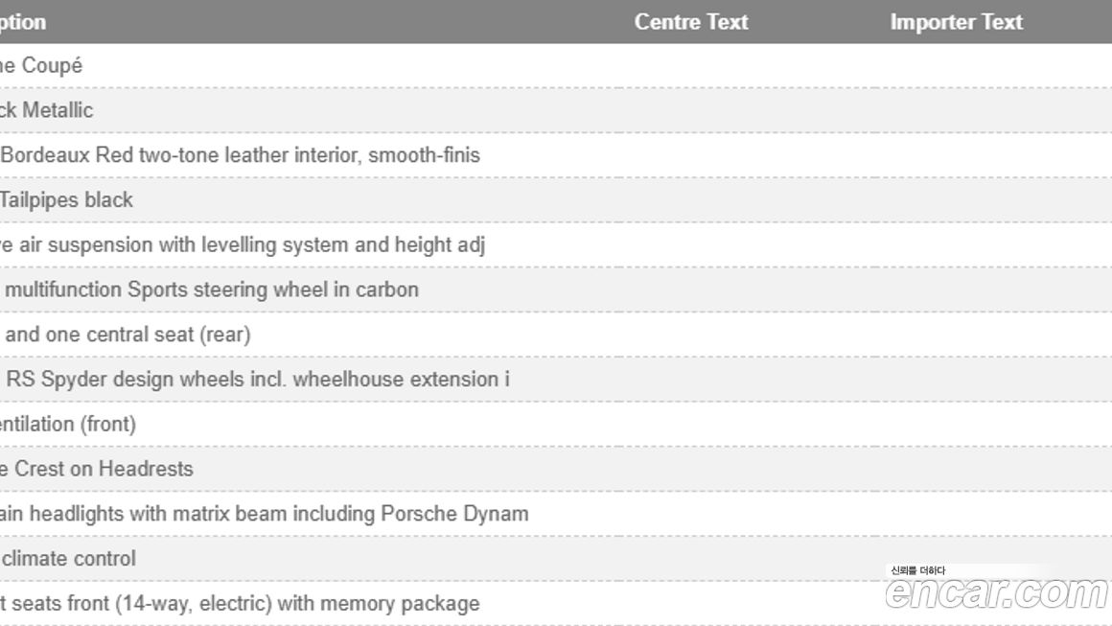Click the one central seat (rear) row
This screenshot has width=1112, height=626.
pyautogui.click(x=127, y=335)
